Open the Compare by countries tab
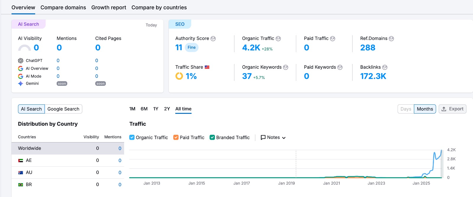Image resolution: width=473 pixels, height=197 pixels. coord(159,7)
